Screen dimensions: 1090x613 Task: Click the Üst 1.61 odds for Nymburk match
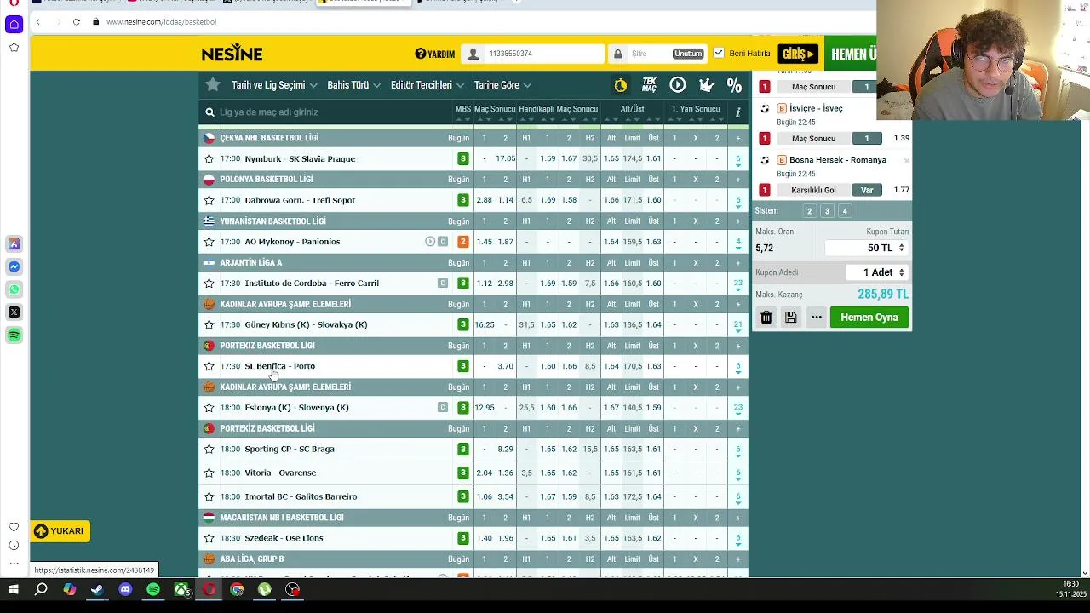653,159
